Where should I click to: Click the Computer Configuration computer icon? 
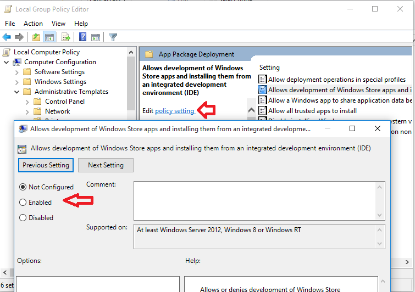click(x=17, y=62)
